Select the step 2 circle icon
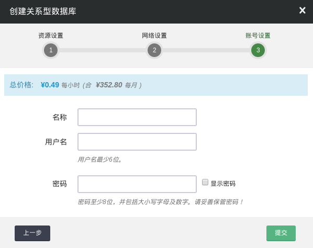Viewport: 313px width, 248px height. (x=154, y=50)
